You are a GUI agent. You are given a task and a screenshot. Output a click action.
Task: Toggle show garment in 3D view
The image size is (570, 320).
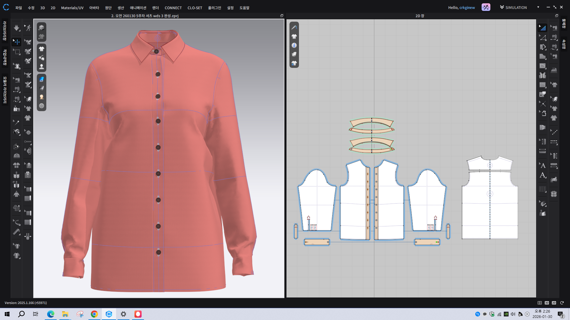42,49
